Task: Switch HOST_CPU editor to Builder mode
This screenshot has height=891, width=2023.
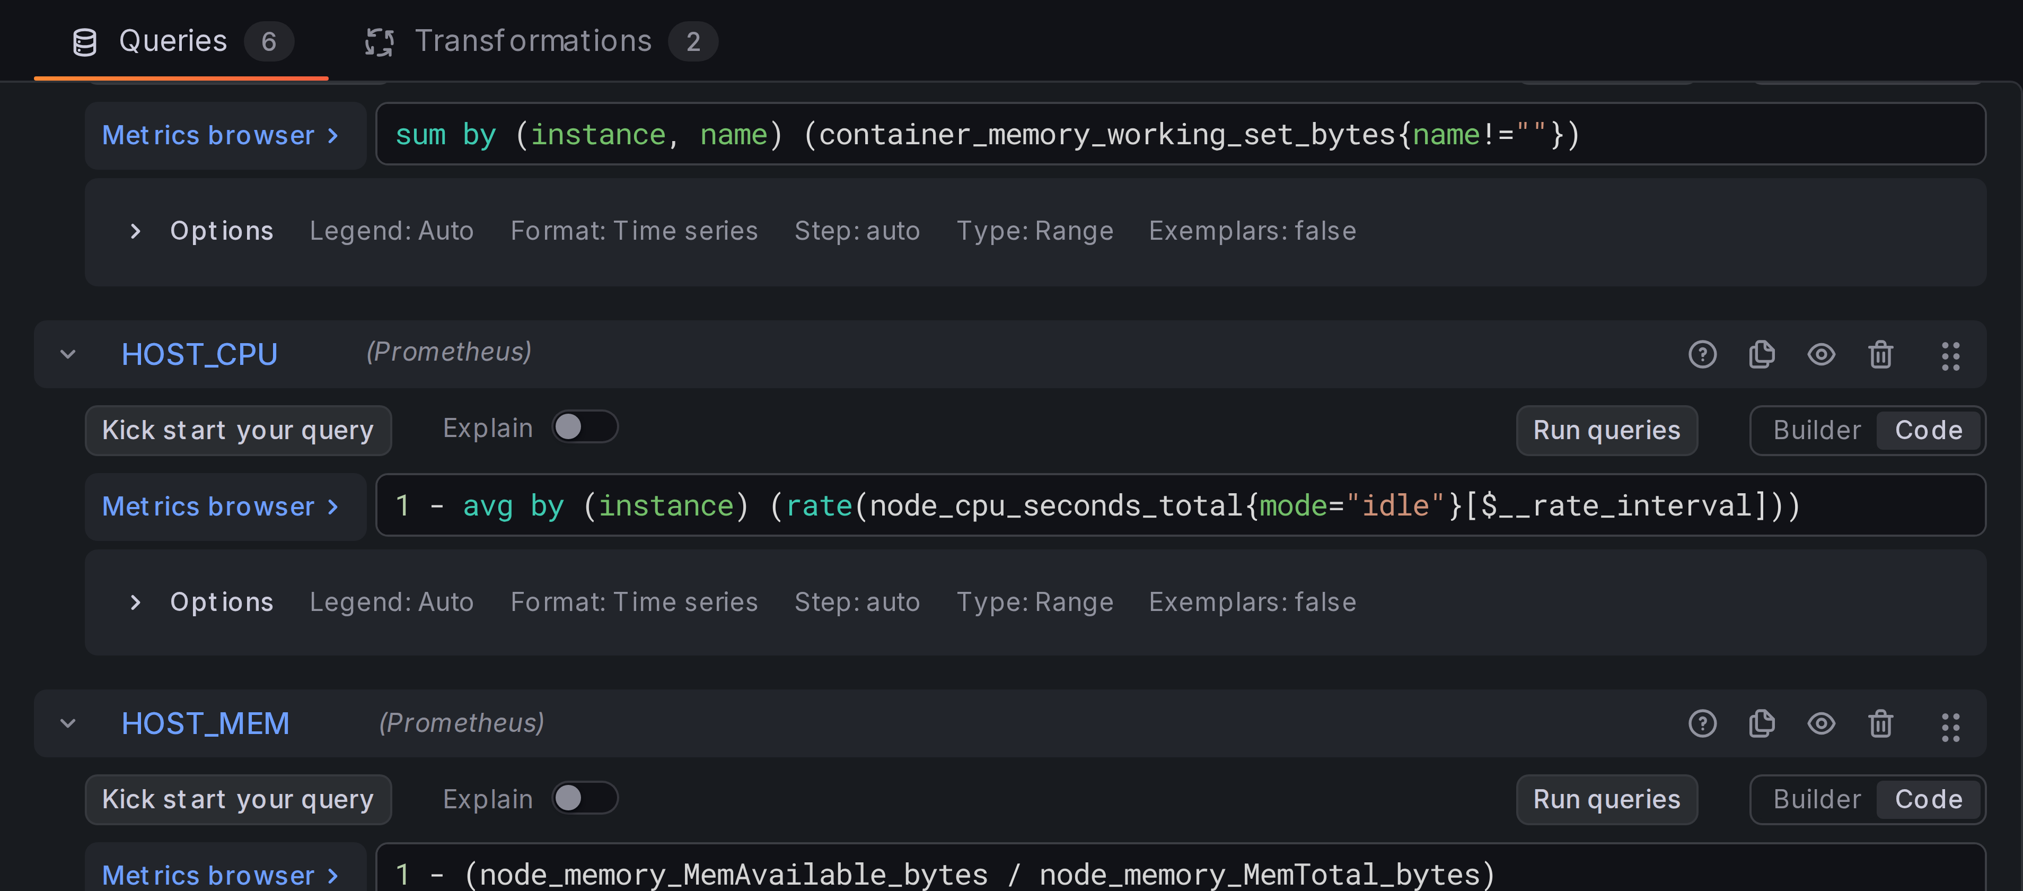Action: 1816,431
